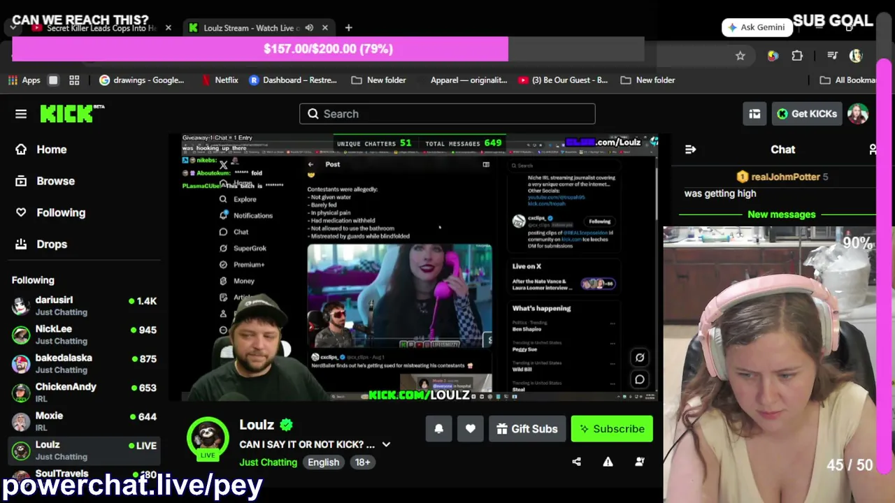Click the Gift Subs button
The width and height of the screenshot is (895, 503).
527,429
